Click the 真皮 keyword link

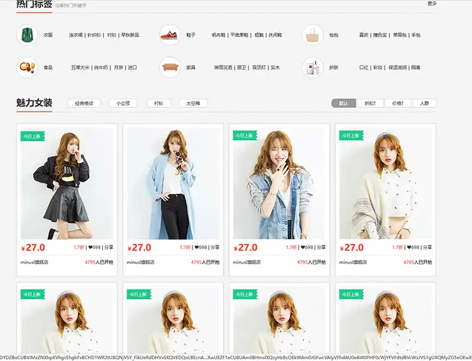[x=363, y=35]
